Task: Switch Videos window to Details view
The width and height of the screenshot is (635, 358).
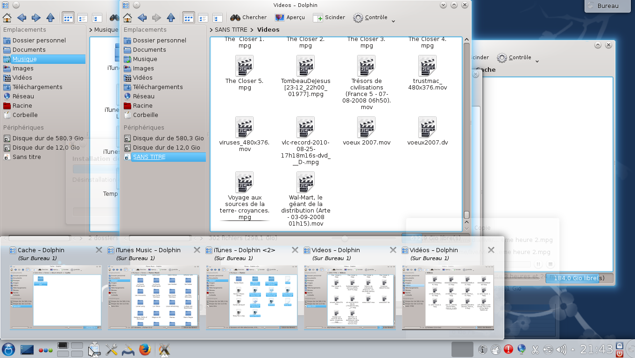Action: tap(203, 18)
